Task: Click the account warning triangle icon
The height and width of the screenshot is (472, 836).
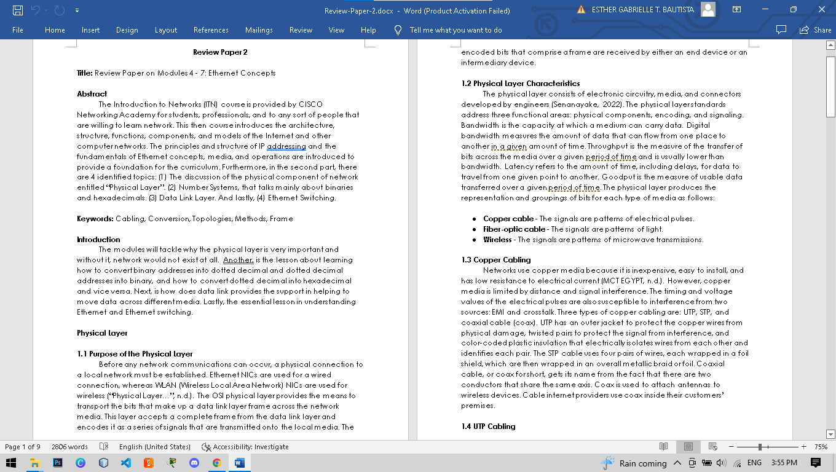Action: pos(581,10)
